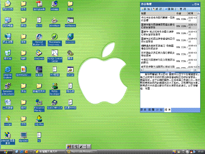Click 查询 (Search) in 办公助理 toolbar
Screen dimensions: 205x154
point(181,9)
